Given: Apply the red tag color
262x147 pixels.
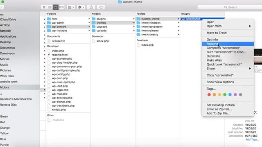Looking at the screenshot, I should [209, 95].
